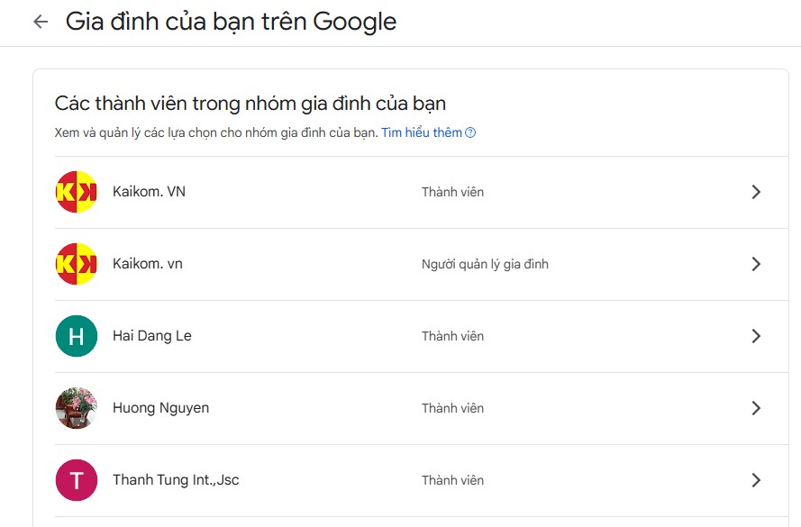Screen dimensions: 801x527
Task: Open Huong Nguyen member name
Action: tap(160, 408)
